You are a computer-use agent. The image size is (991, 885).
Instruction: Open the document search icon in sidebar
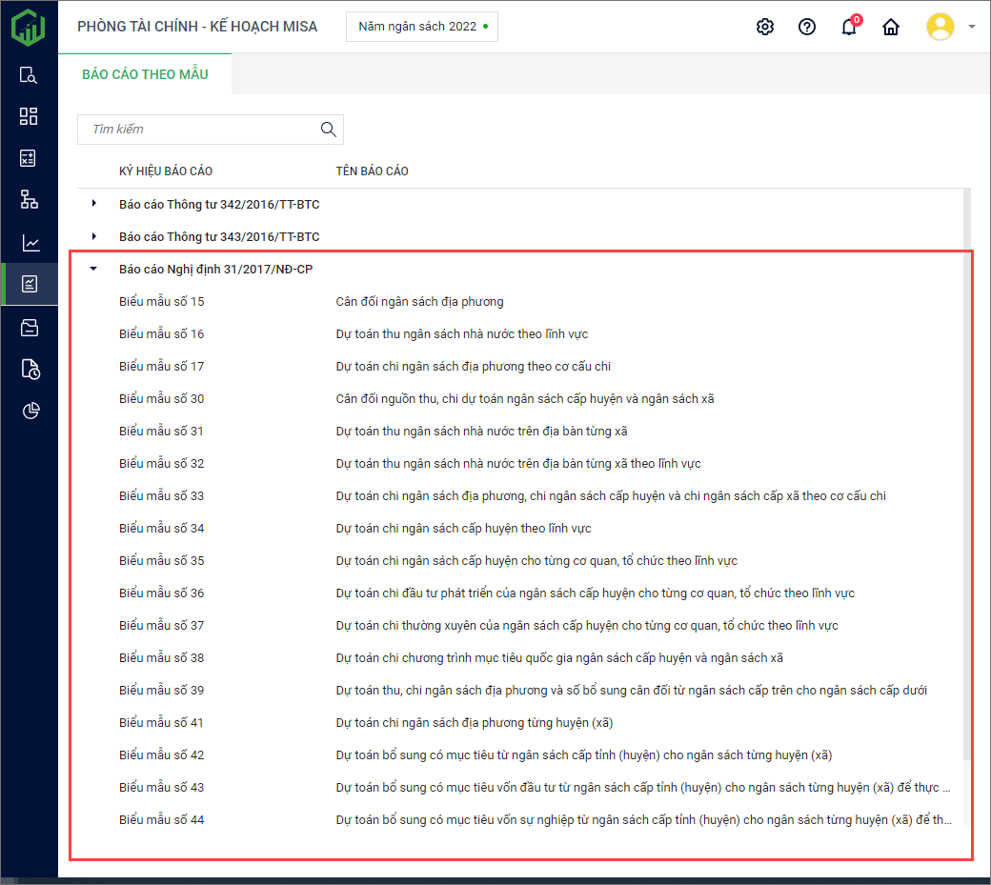pyautogui.click(x=29, y=75)
